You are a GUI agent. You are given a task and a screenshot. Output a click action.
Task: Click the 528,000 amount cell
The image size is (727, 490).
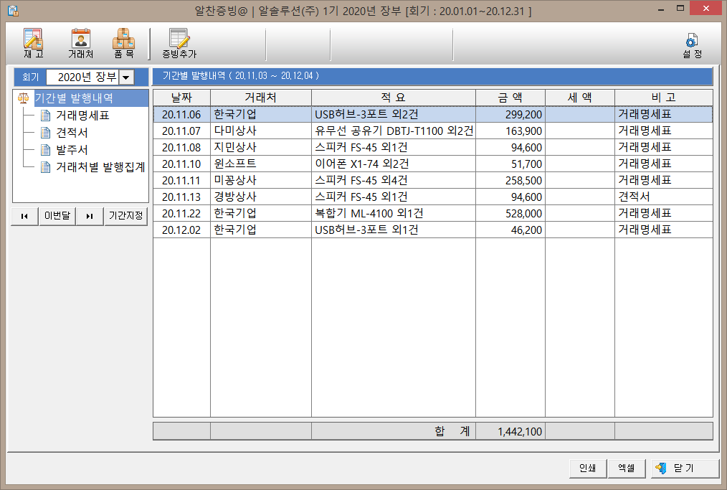click(x=510, y=214)
